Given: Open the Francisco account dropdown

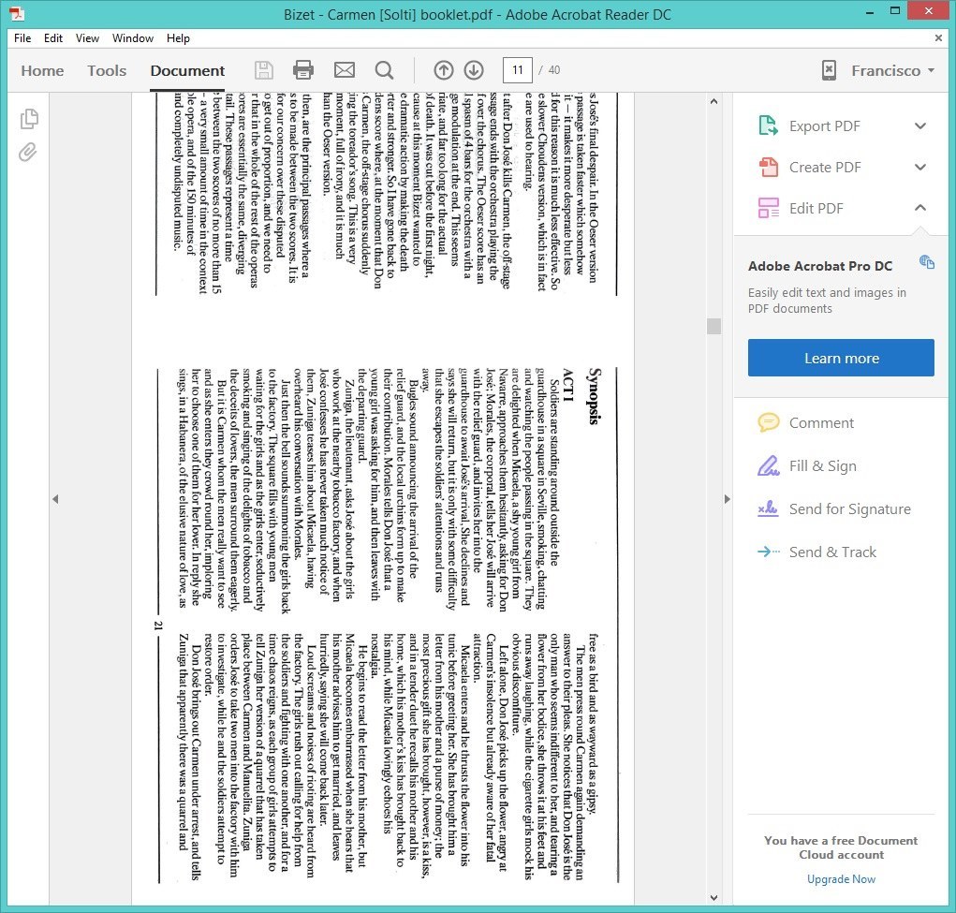Looking at the screenshot, I should coord(892,71).
